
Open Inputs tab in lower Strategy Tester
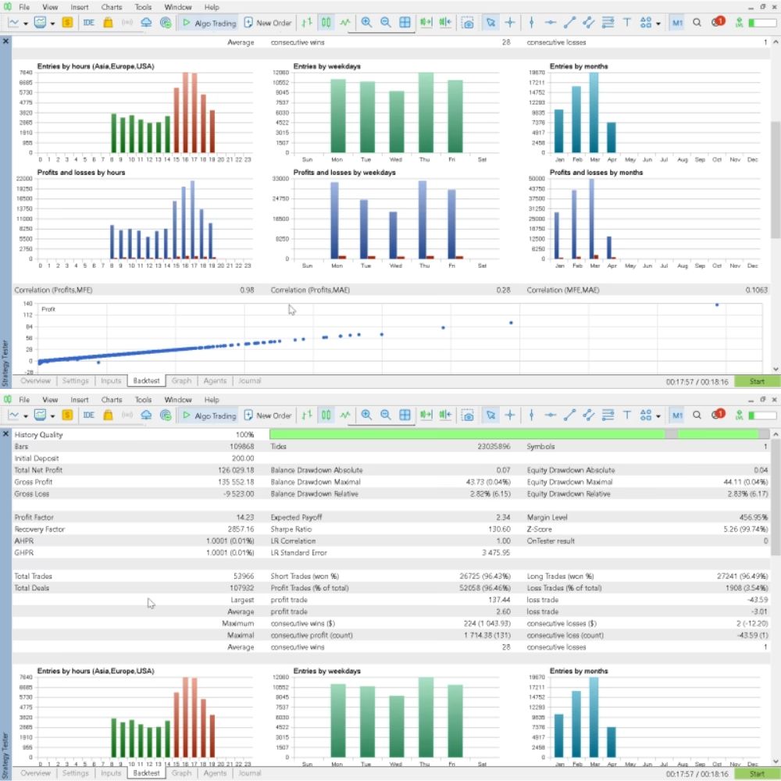tap(111, 773)
